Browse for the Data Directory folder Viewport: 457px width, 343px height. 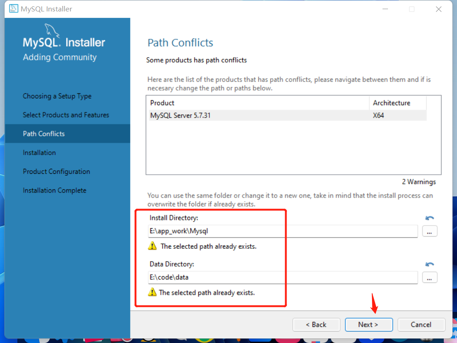[x=430, y=278]
